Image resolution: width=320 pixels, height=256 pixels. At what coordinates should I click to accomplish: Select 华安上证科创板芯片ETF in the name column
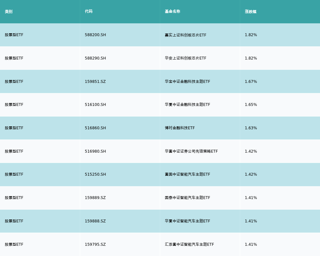point(186,58)
